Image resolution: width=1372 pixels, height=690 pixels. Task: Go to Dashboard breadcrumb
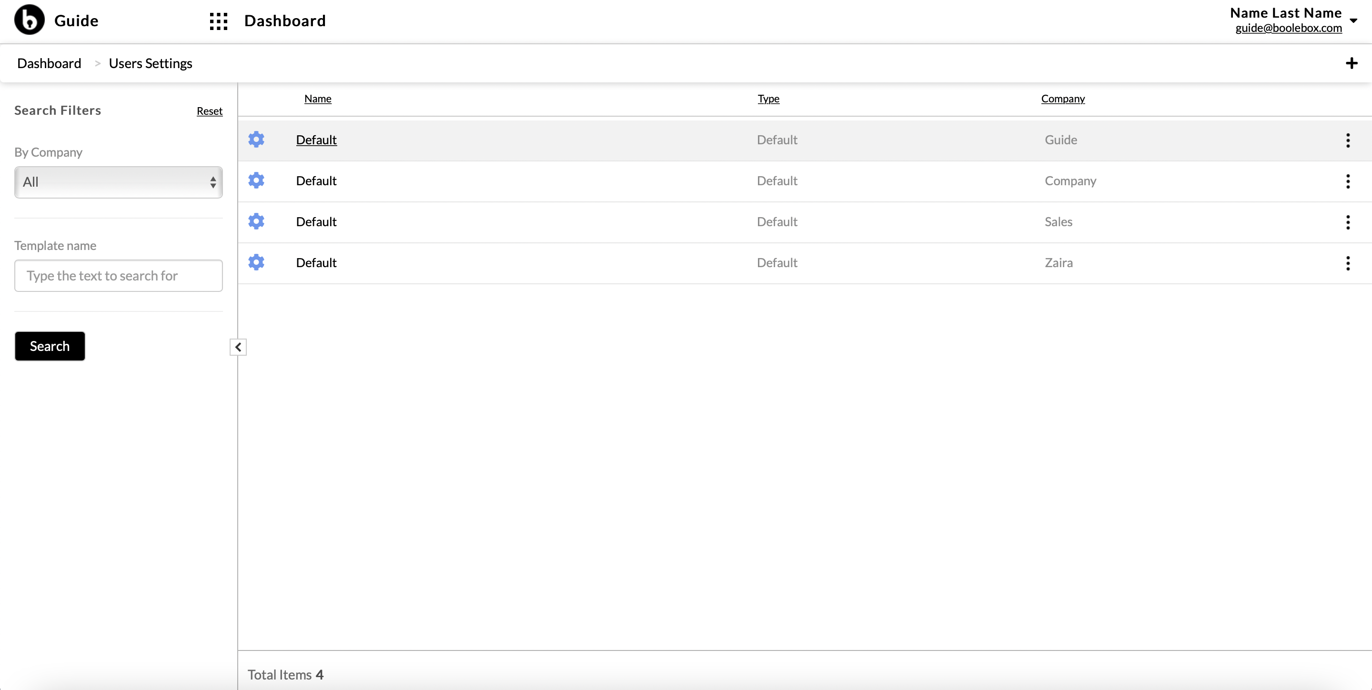pos(49,63)
